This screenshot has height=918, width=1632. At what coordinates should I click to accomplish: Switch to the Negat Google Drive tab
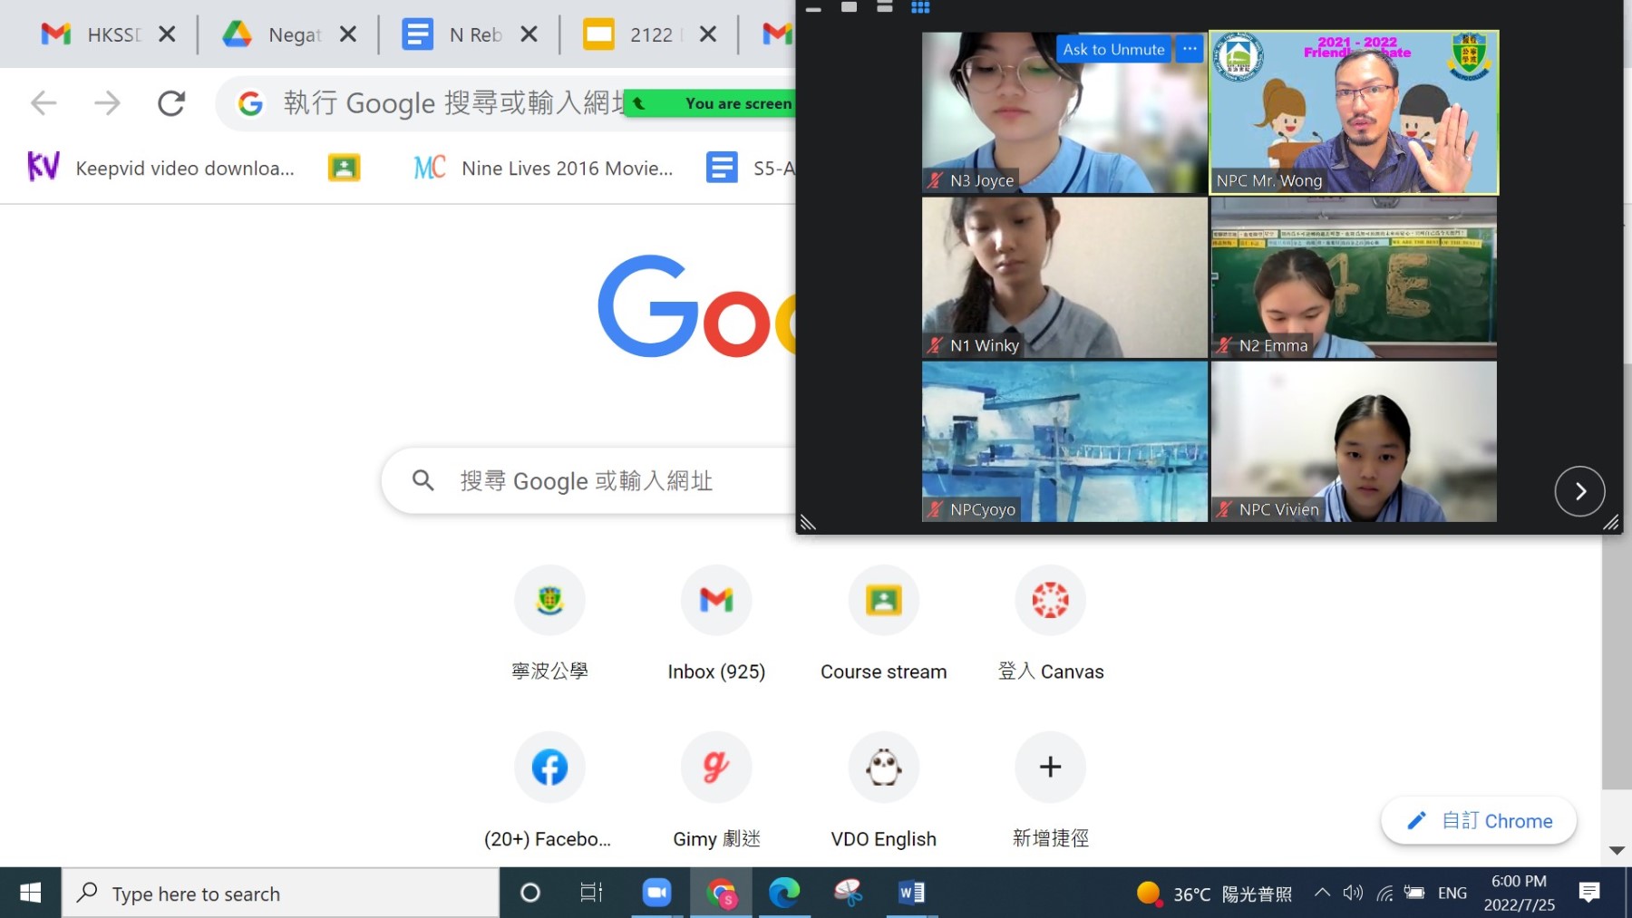pos(272,34)
